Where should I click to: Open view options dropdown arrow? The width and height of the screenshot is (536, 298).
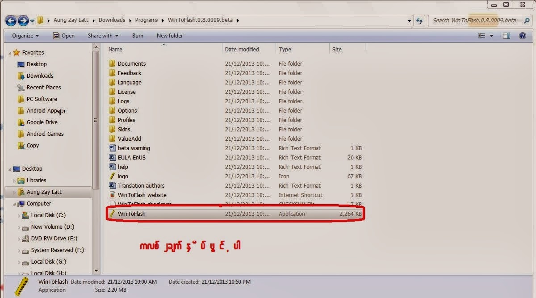point(491,36)
